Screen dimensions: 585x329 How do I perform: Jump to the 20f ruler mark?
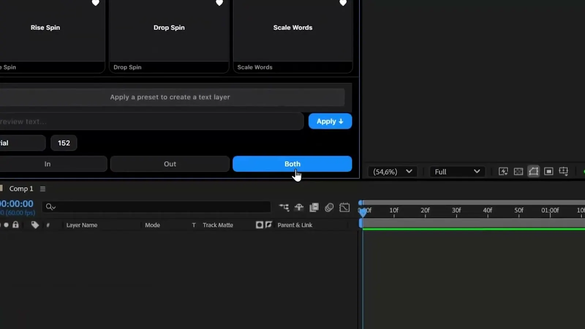(425, 210)
